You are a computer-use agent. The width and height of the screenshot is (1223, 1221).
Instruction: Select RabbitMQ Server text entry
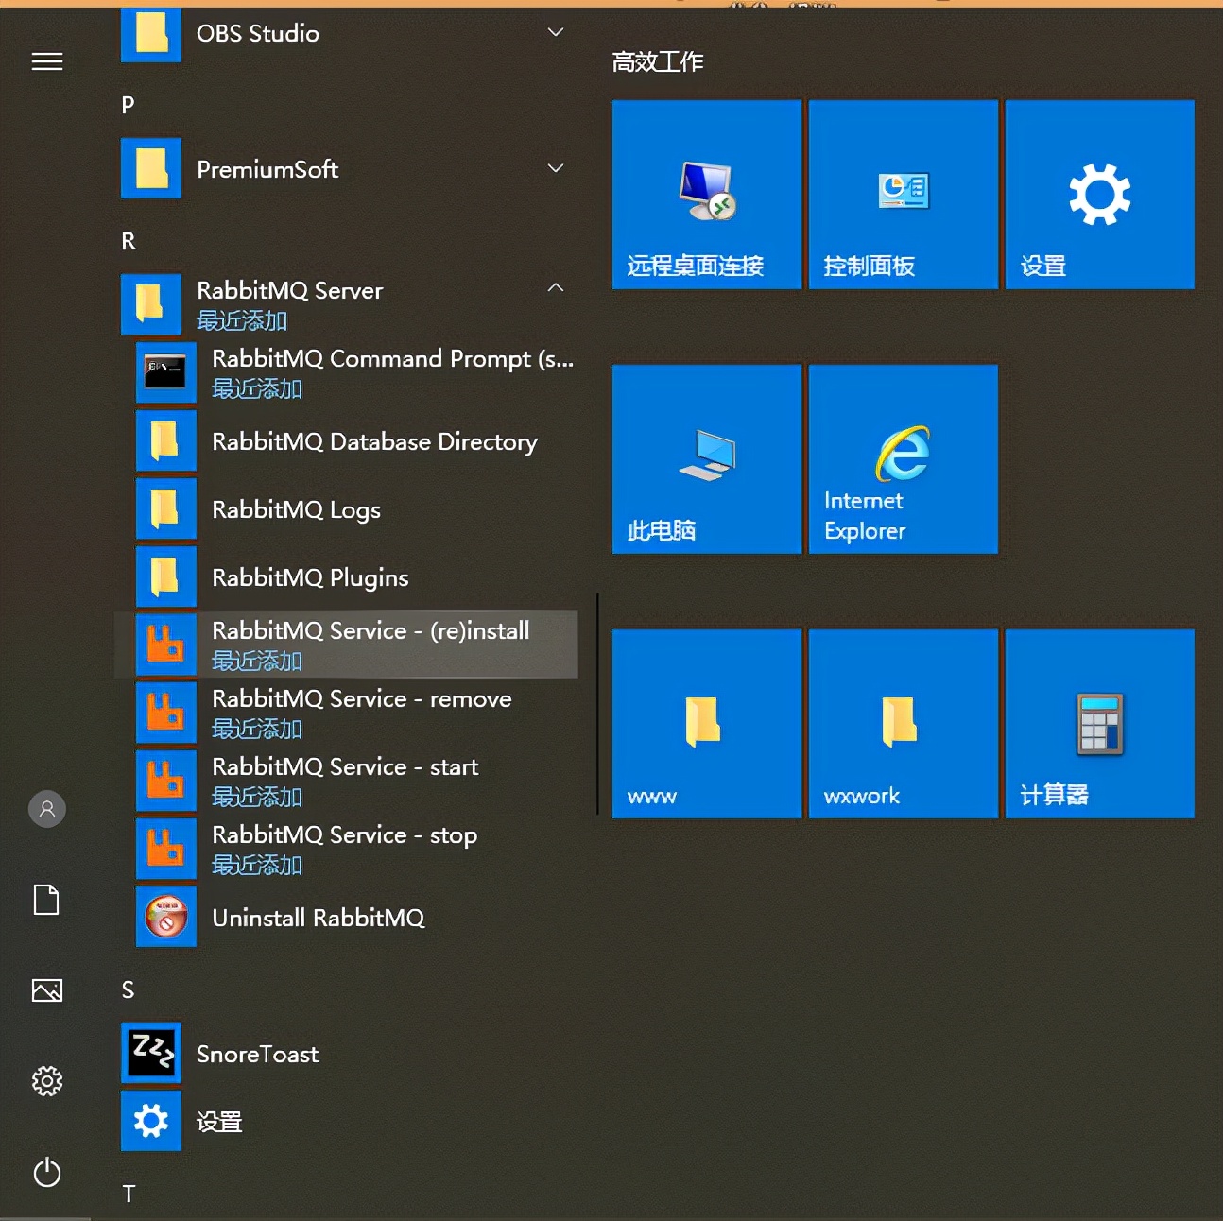click(x=290, y=290)
